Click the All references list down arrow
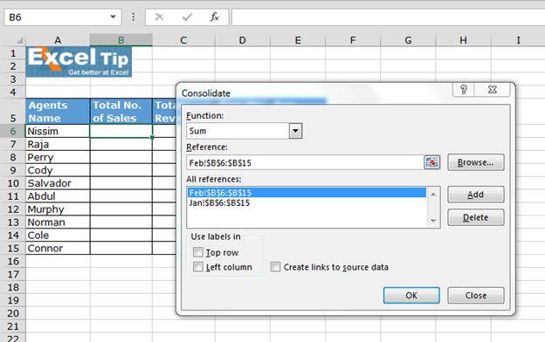This screenshot has width=545, height=342. (433, 221)
